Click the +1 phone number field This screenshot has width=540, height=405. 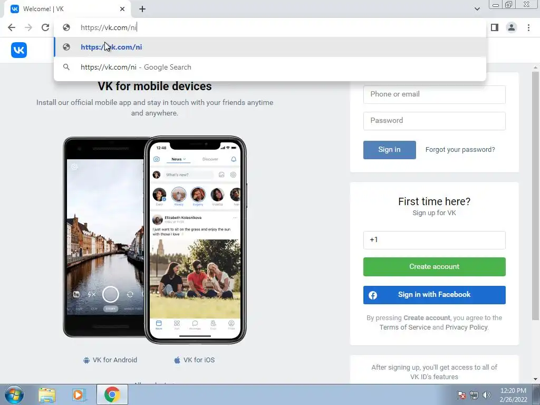pos(435,240)
